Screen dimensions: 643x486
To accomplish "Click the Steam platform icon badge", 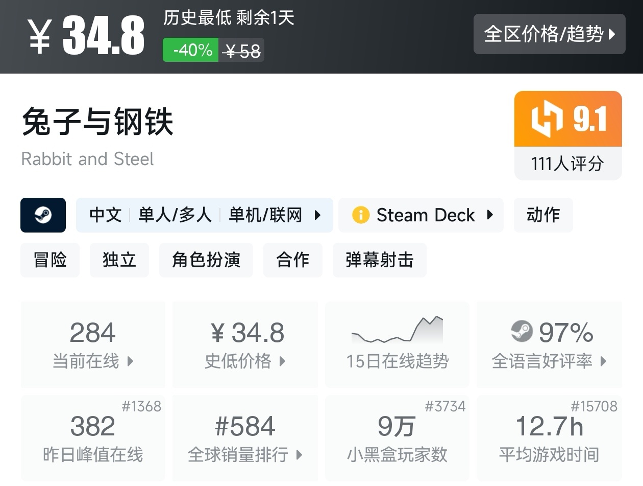I will (43, 215).
